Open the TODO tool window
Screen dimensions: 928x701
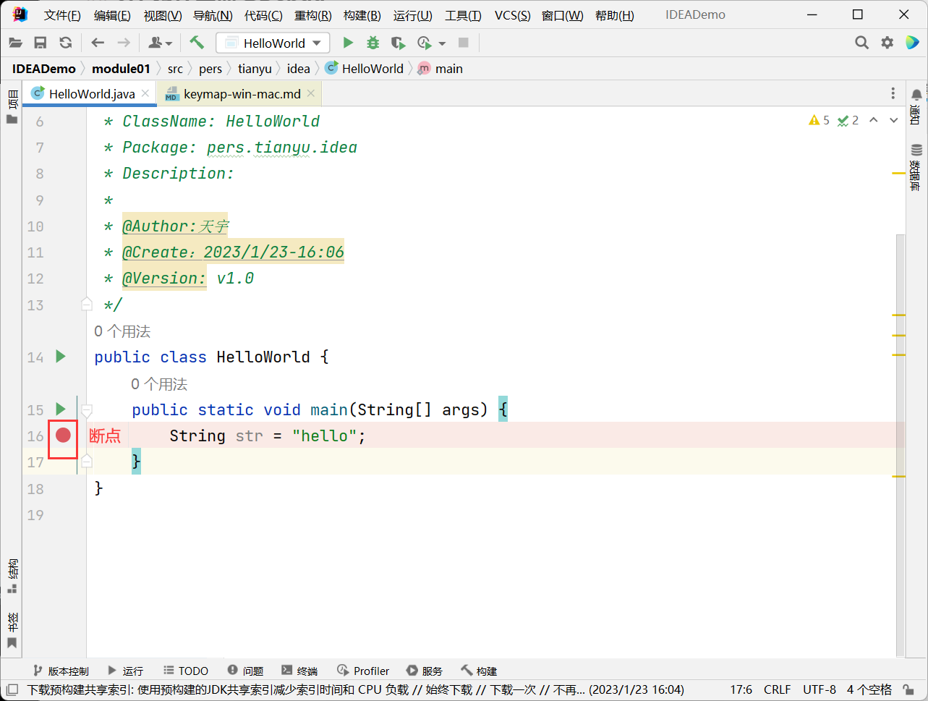186,671
